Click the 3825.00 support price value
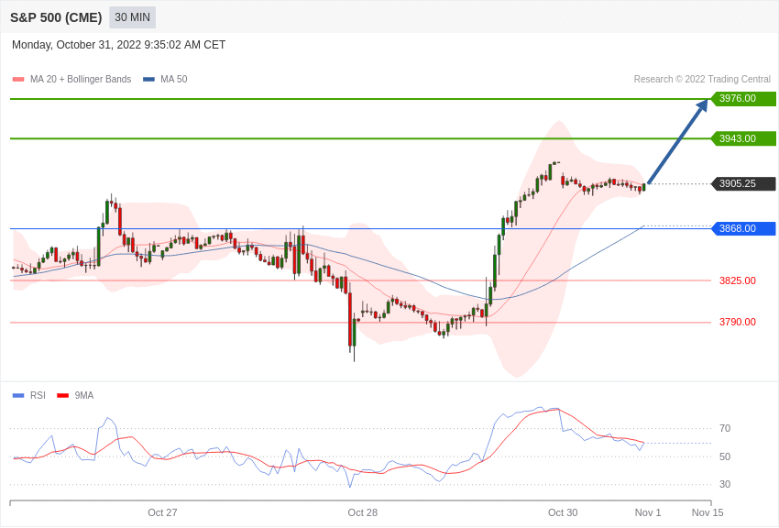This screenshot has height=528, width=779. [x=738, y=280]
